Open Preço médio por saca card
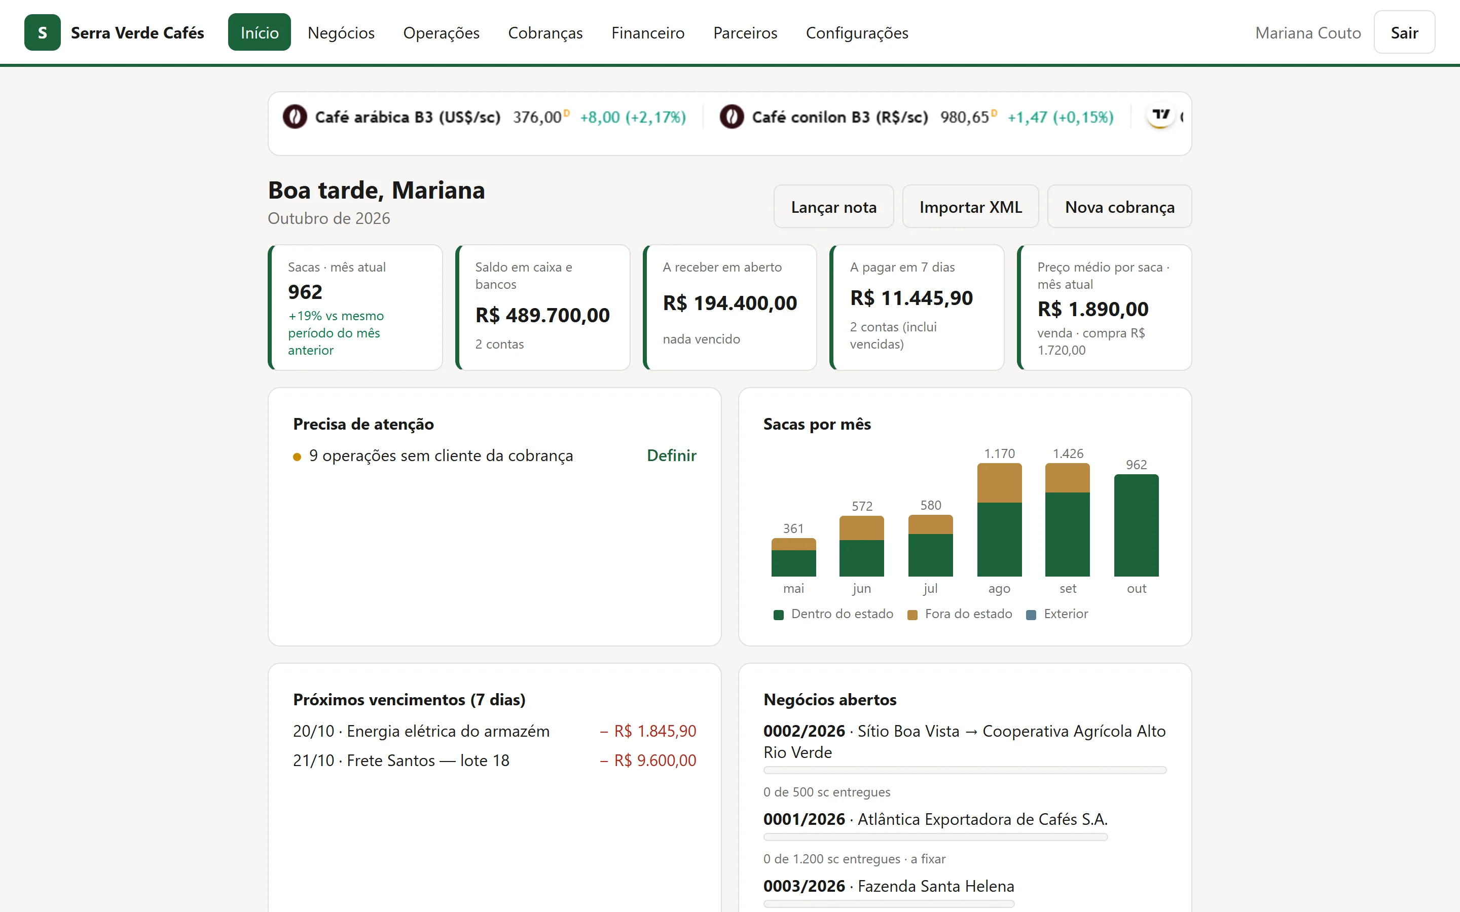This screenshot has width=1460, height=912. [x=1105, y=308]
